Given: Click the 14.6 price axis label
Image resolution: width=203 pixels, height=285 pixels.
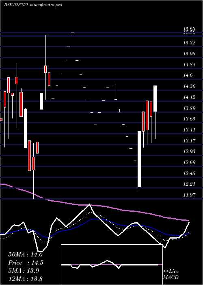Looking at the screenshot, I should point(188,75).
